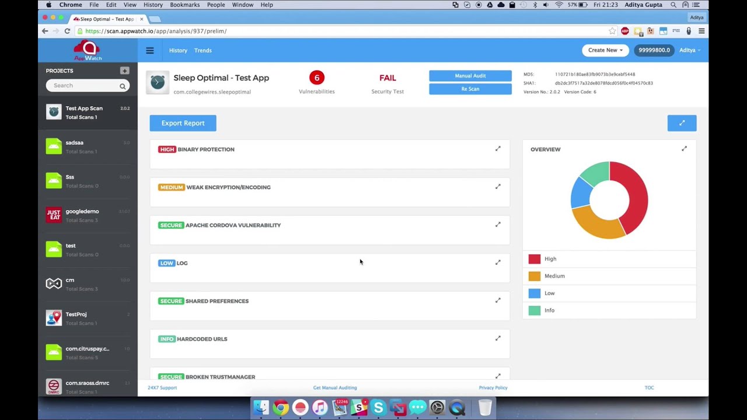Click the orange Medium legend swatch

click(535, 276)
